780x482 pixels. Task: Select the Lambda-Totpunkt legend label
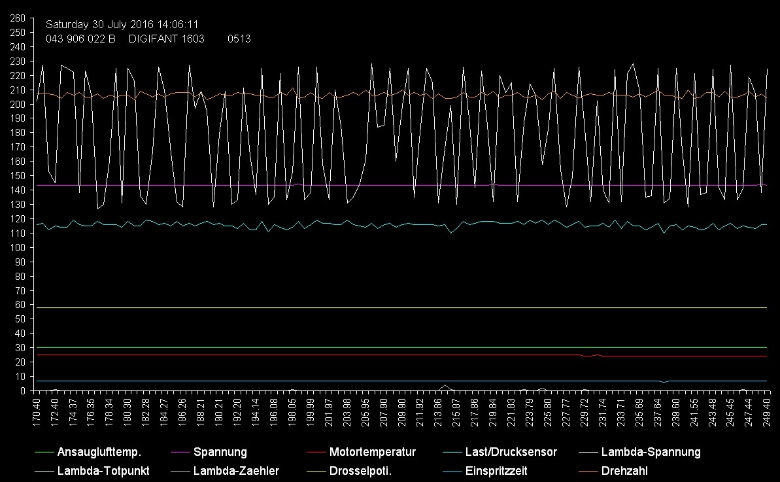(103, 470)
